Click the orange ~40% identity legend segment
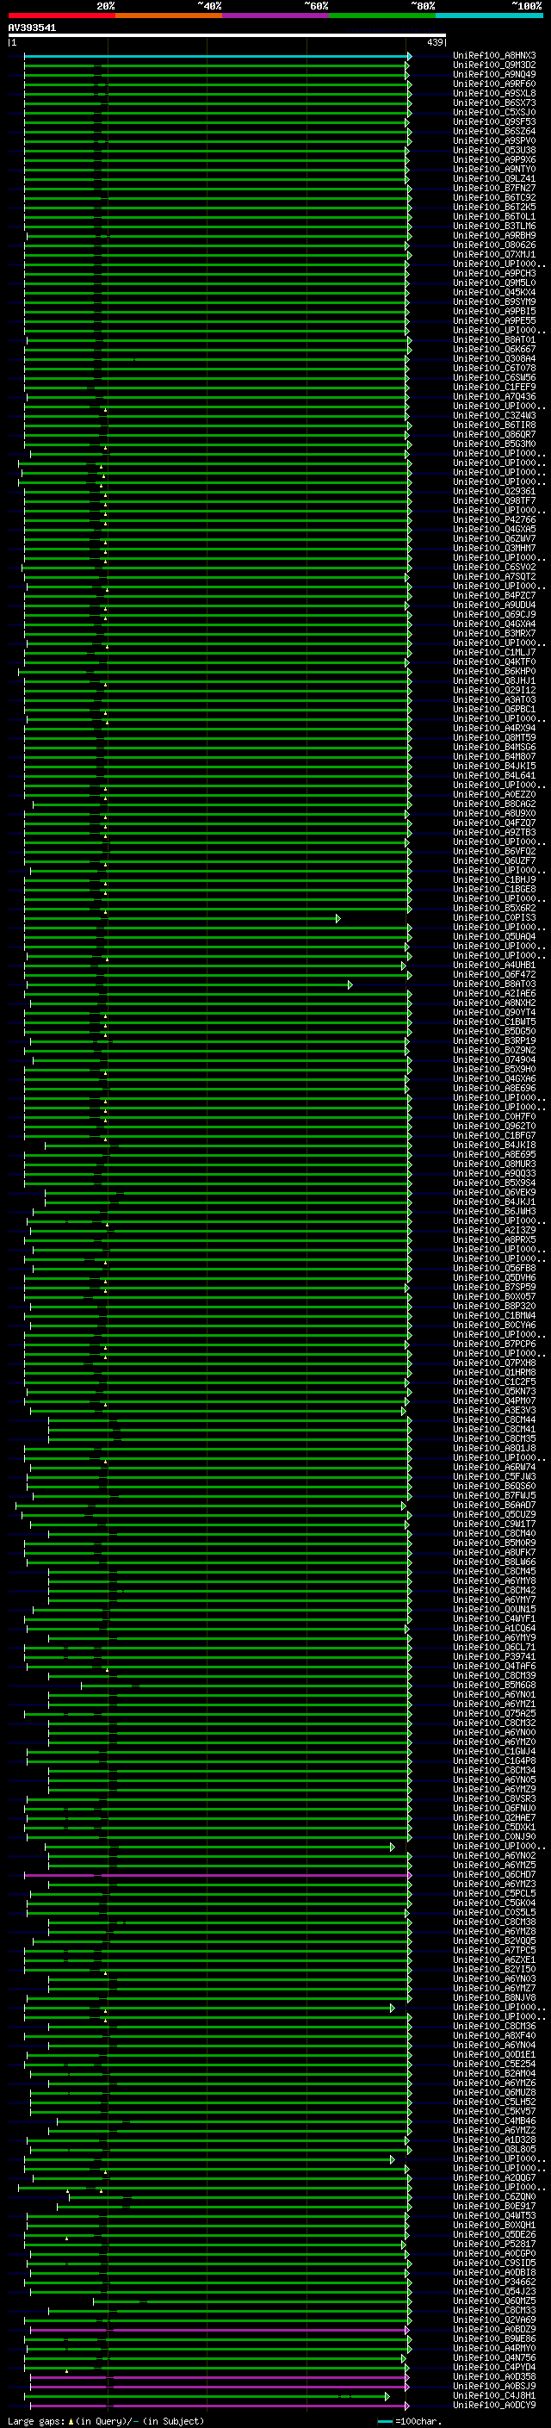Screen dimensions: 551x2428 pyautogui.click(x=169, y=16)
